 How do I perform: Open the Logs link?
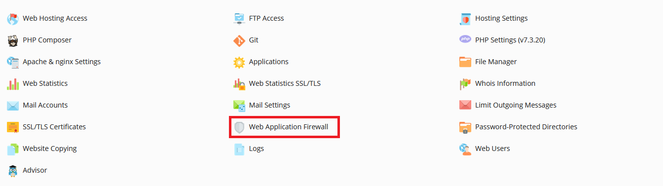[x=257, y=149]
